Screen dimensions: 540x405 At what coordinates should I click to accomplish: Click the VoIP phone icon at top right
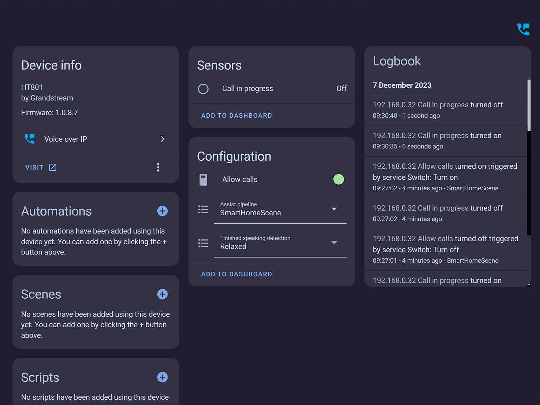523,29
